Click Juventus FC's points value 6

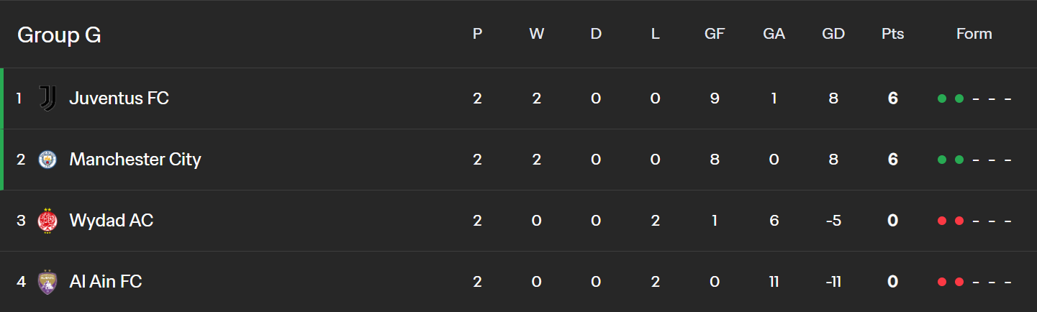click(892, 98)
